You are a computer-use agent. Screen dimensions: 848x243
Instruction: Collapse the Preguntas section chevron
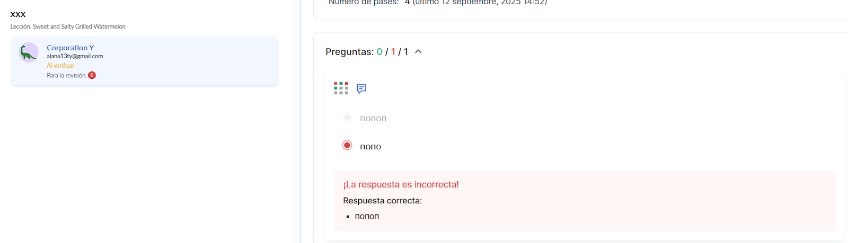click(418, 51)
